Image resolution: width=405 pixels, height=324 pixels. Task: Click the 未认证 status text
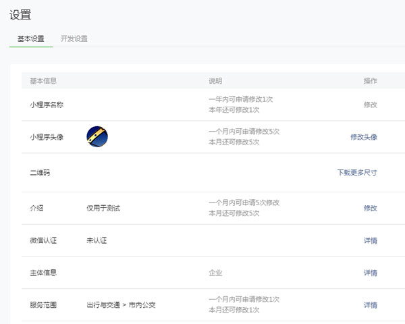[97, 240]
